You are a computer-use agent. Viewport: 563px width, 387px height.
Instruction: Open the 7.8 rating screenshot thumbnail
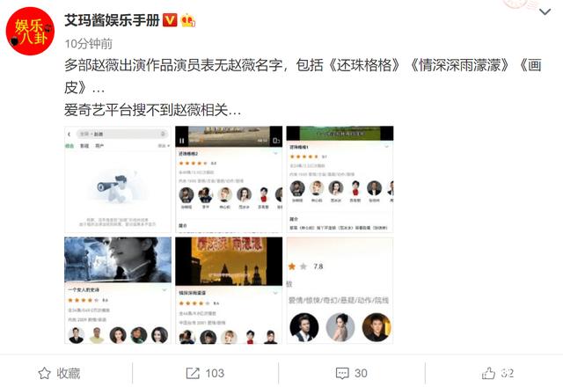[x=340, y=290]
